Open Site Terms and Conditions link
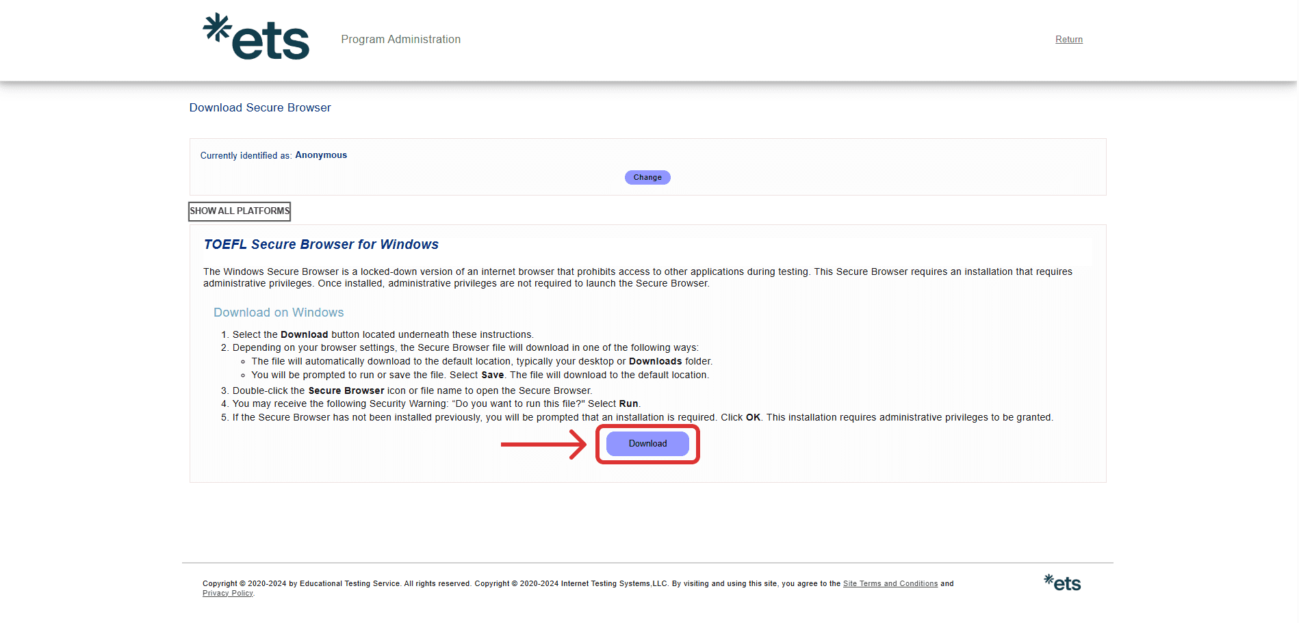Image resolution: width=1299 pixels, height=623 pixels. (890, 584)
